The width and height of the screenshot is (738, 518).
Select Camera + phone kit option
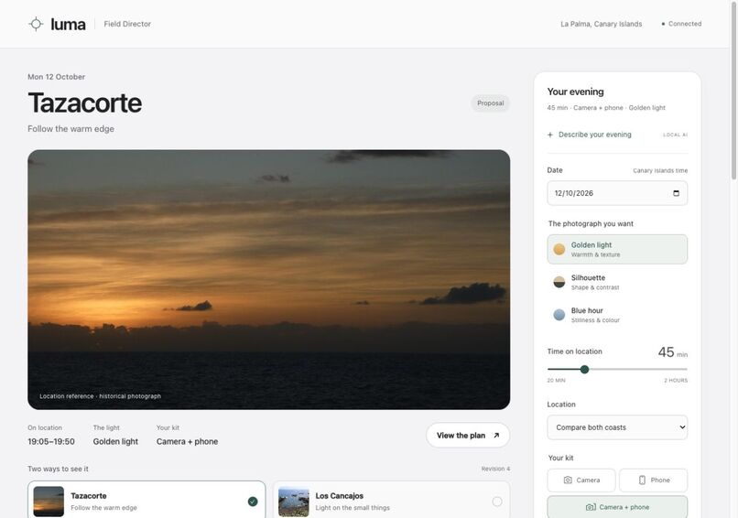pos(617,507)
